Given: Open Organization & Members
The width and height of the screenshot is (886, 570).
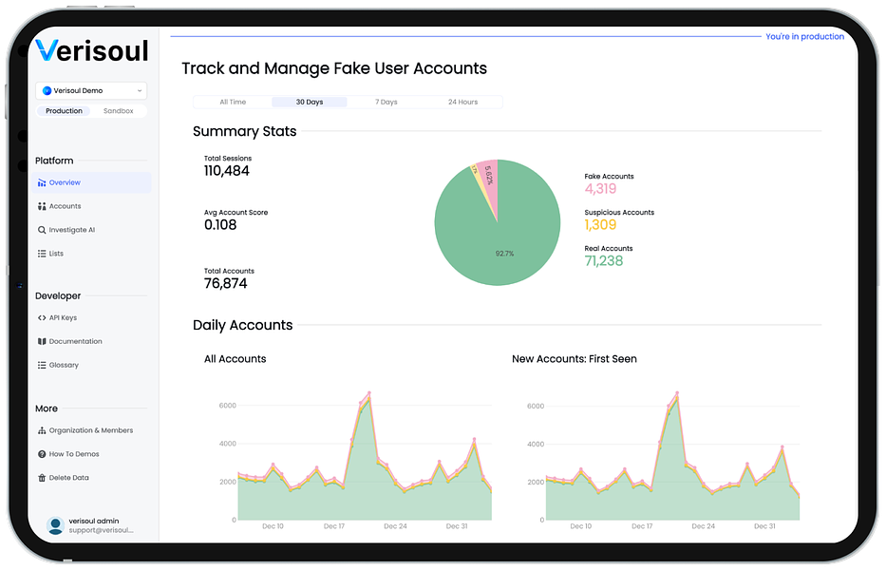Looking at the screenshot, I should click(91, 431).
